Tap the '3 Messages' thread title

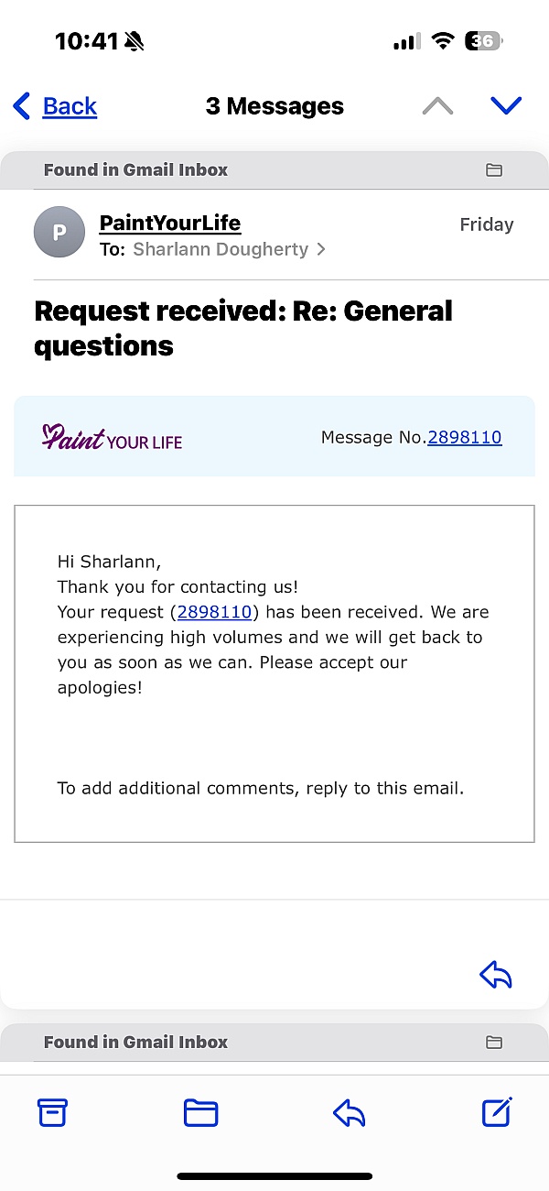[274, 106]
